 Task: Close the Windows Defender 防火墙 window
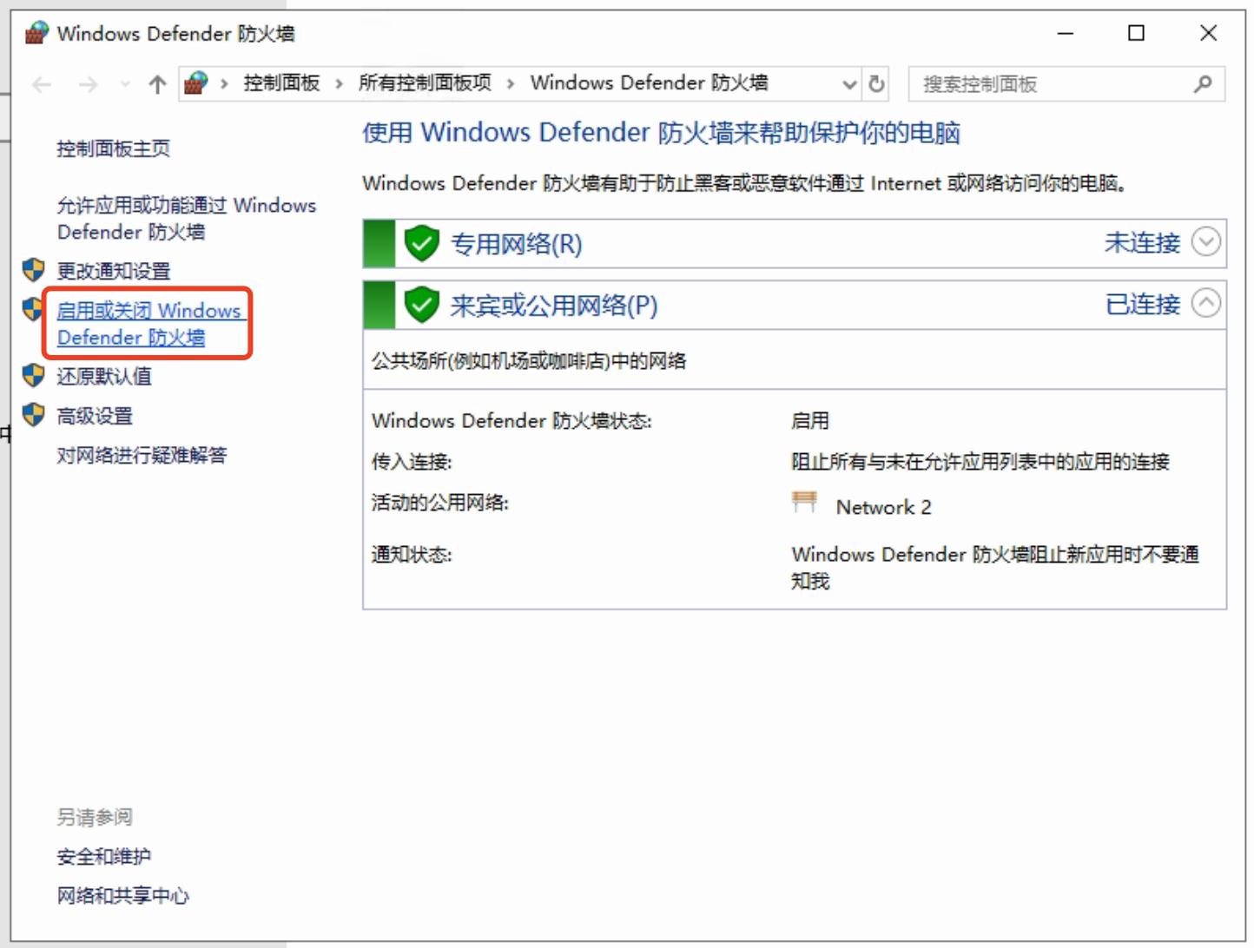[1208, 33]
